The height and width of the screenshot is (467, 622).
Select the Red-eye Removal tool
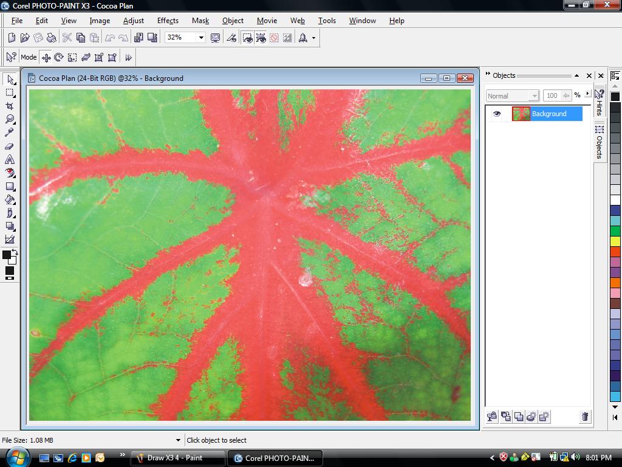(x=10, y=173)
